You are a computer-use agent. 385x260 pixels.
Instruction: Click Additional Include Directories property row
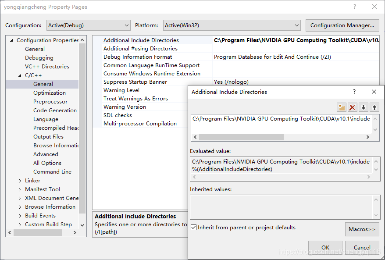[141, 40]
